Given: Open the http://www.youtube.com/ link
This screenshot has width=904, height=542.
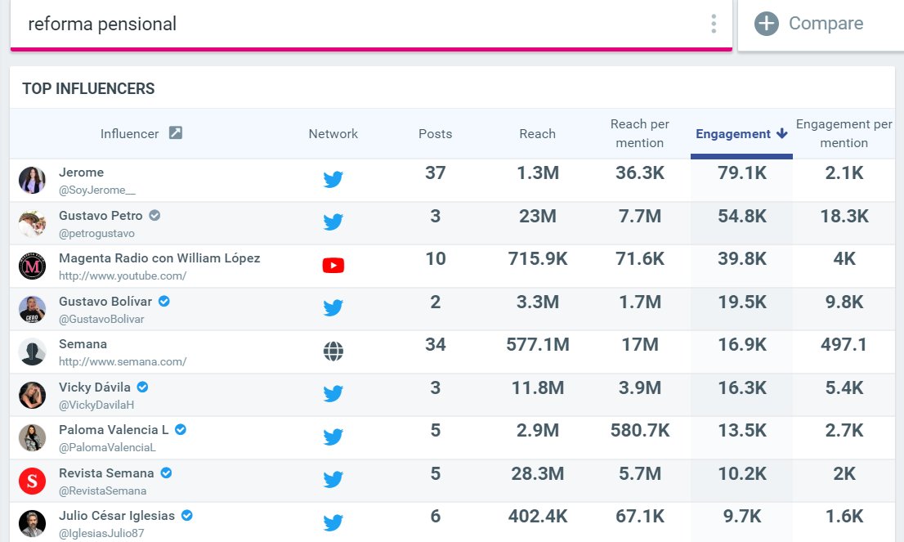Looking at the screenshot, I should point(123,276).
